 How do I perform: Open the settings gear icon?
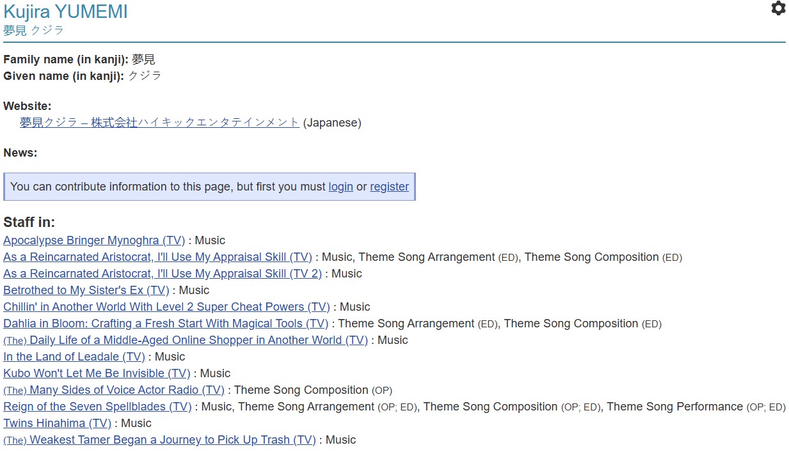pyautogui.click(x=777, y=8)
